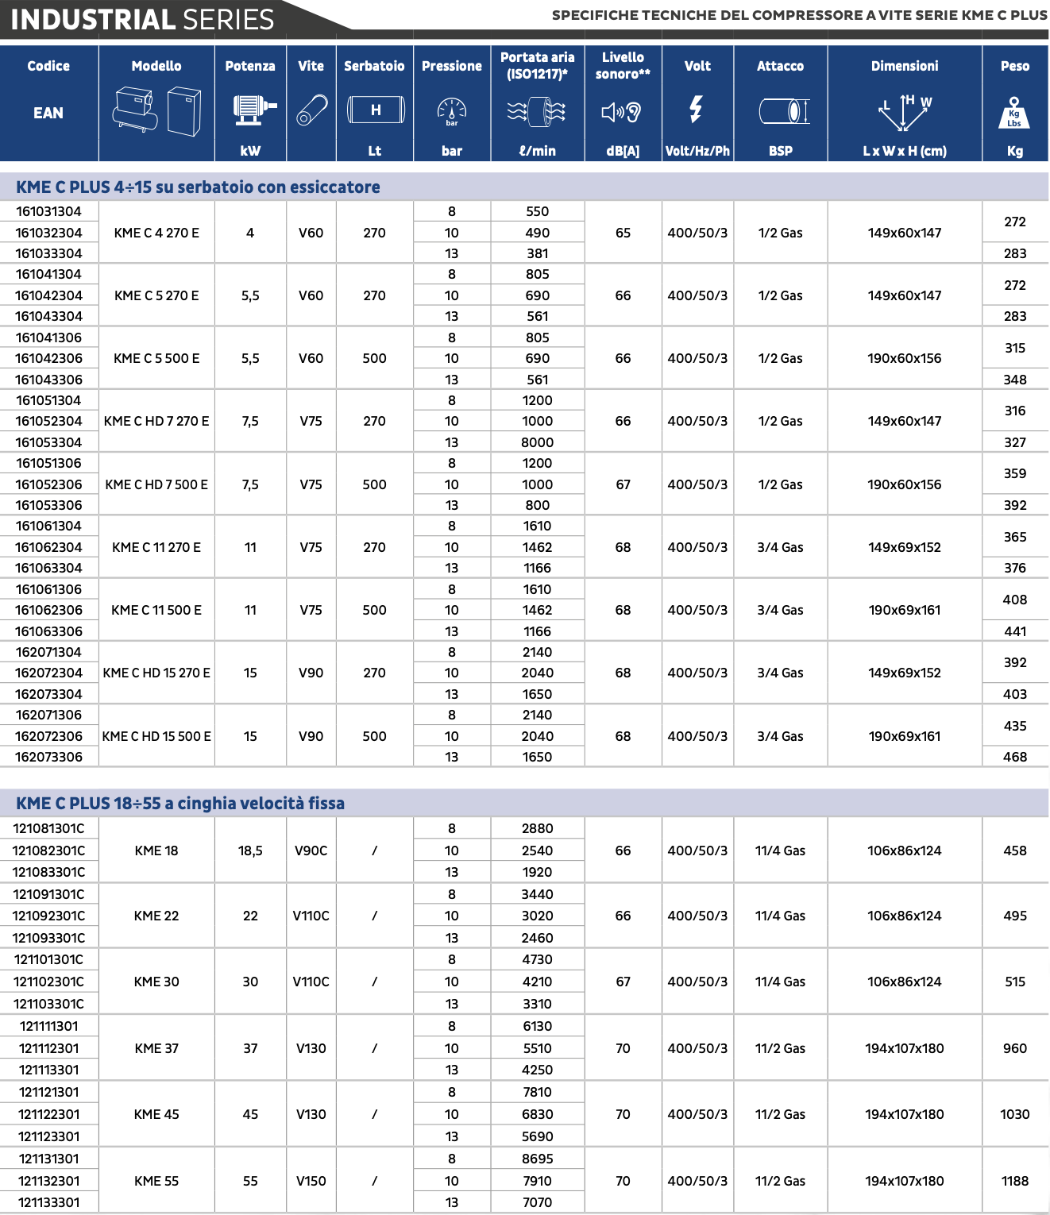Select EAN code 121133301
The height and width of the screenshot is (1215, 1050).
coord(49,1202)
